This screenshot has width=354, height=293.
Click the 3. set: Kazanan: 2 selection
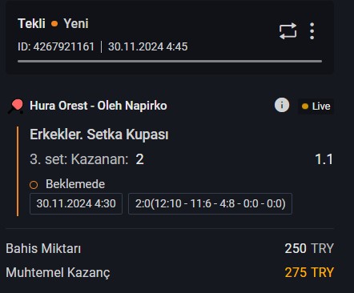86,159
